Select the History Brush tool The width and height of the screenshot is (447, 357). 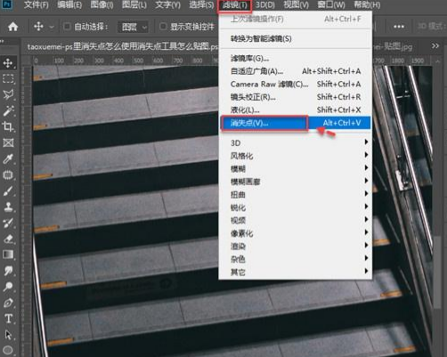[8, 223]
